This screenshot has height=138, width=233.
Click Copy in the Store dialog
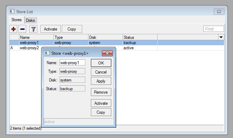pyautogui.click(x=101, y=112)
